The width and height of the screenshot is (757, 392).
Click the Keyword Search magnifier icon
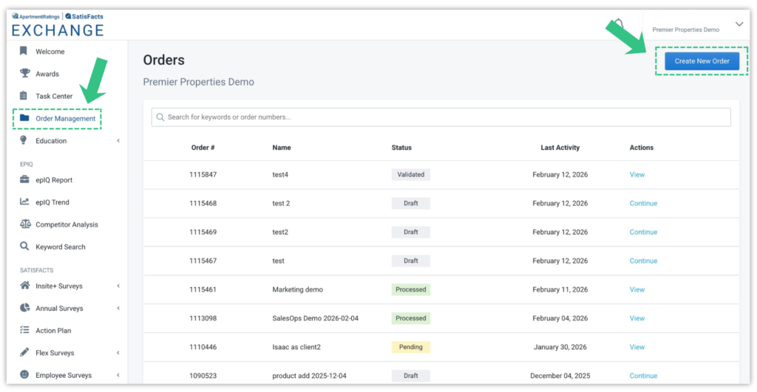click(x=24, y=247)
